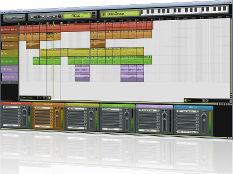The height and width of the screenshot is (174, 233).
Task: Click left round knob on BassGroup strip
Action: pos(56,108)
